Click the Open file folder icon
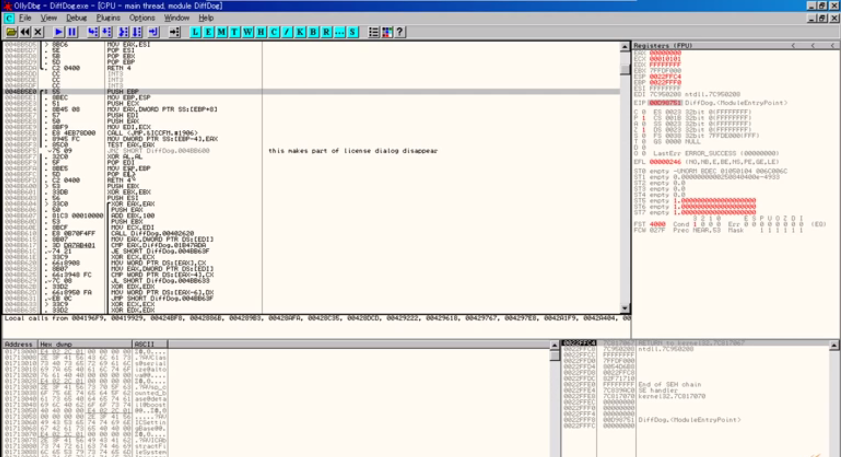 coord(11,32)
